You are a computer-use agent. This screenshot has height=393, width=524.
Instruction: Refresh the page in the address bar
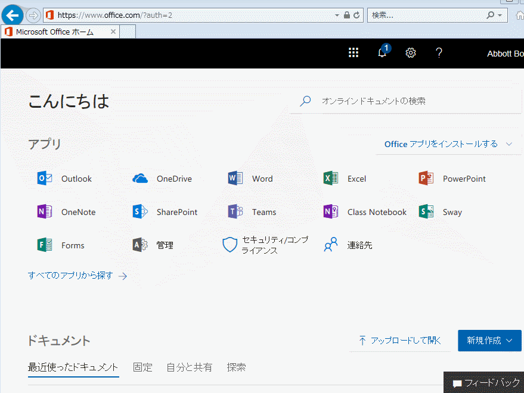[356, 15]
